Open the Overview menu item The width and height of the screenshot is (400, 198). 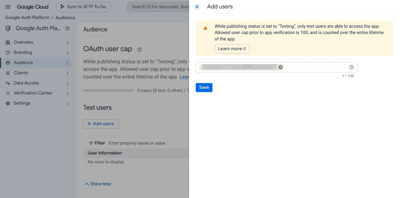coord(24,42)
